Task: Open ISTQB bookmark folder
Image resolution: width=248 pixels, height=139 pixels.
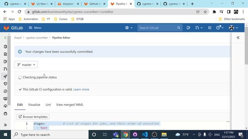Action: (x=77, y=19)
